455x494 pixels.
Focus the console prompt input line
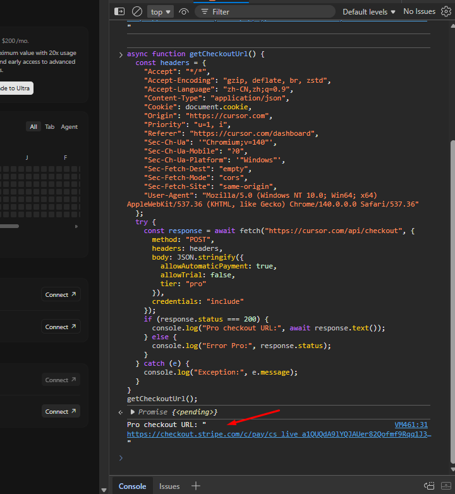coord(277,458)
